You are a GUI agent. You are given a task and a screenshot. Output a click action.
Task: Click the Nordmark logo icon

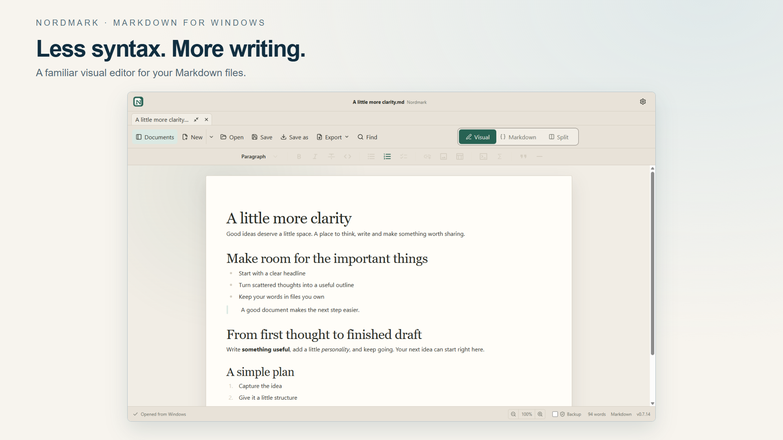click(138, 102)
